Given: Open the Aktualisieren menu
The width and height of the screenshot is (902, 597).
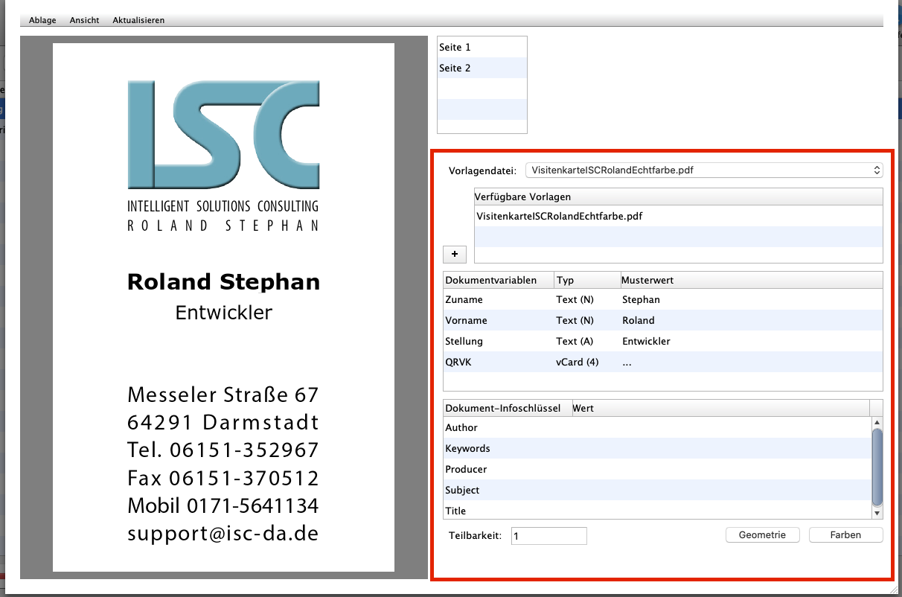Looking at the screenshot, I should click(138, 20).
